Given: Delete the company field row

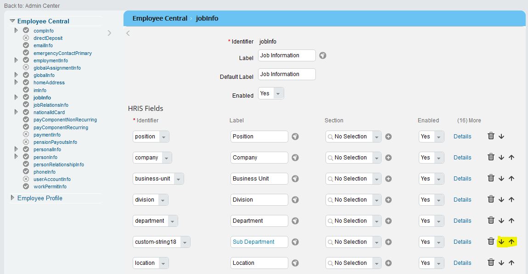Looking at the screenshot, I should click(491, 157).
